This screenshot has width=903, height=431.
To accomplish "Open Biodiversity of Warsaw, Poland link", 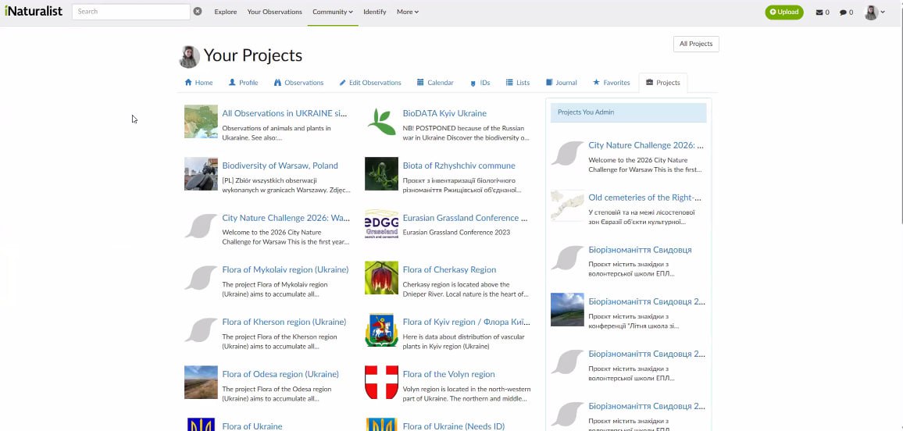I will pyautogui.click(x=280, y=166).
